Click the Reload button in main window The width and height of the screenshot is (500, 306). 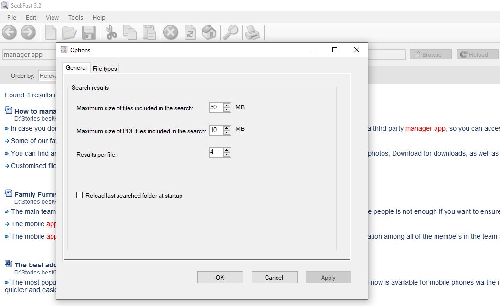tap(477, 54)
